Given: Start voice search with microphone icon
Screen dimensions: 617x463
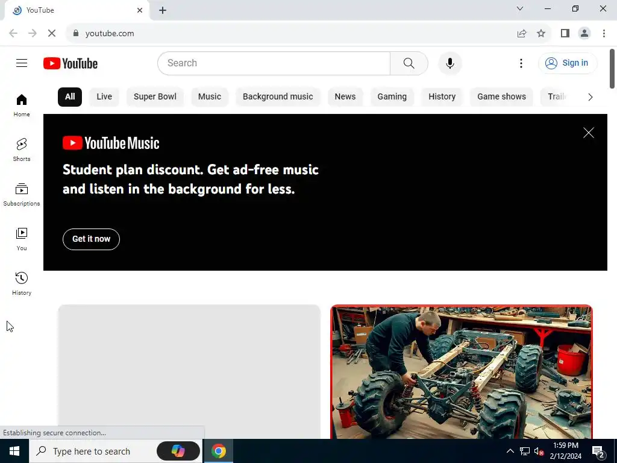Looking at the screenshot, I should [x=449, y=63].
